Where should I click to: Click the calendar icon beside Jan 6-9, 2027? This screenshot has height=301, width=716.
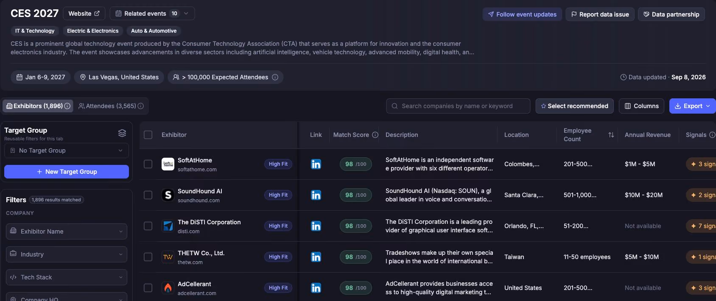click(20, 77)
